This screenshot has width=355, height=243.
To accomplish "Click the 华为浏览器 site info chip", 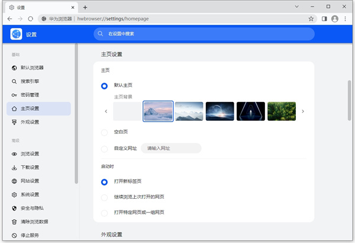I will (x=57, y=19).
